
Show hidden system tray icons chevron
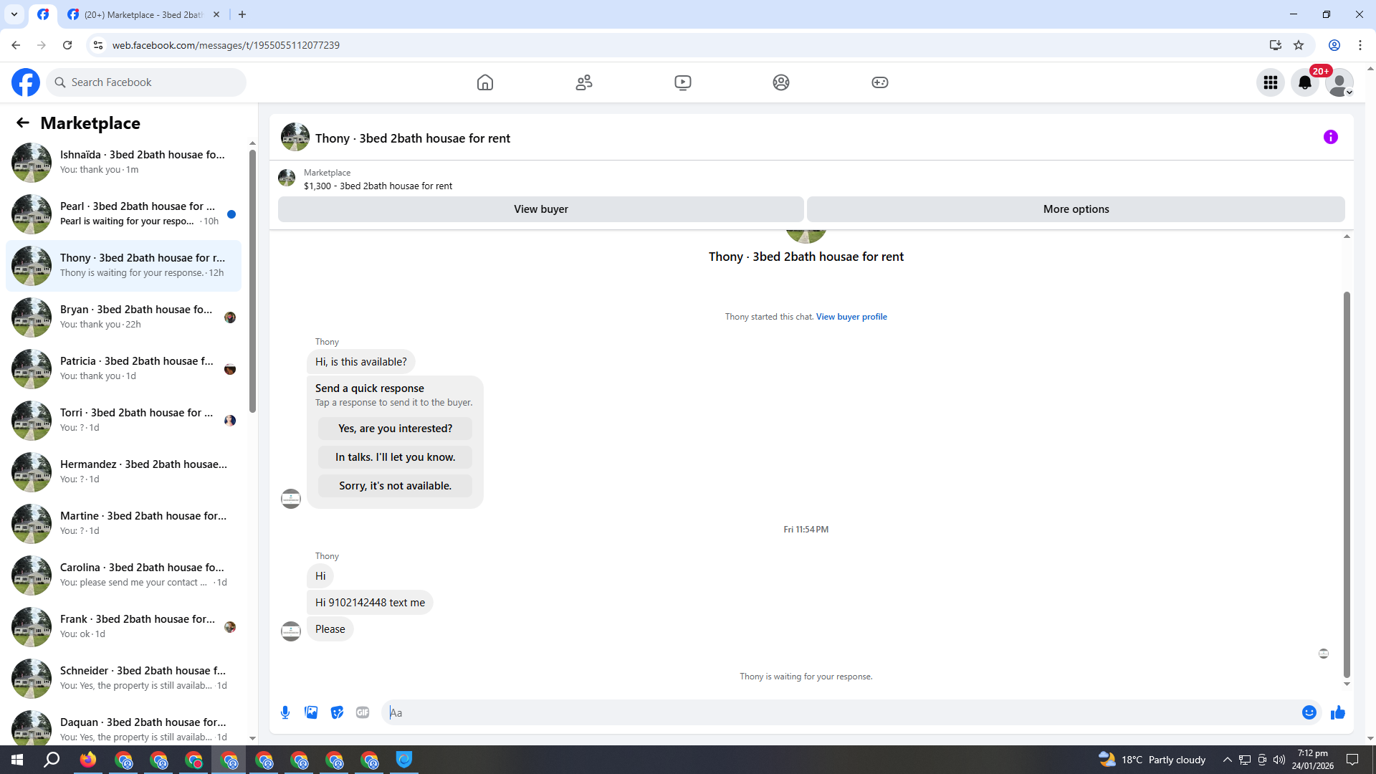(x=1227, y=760)
